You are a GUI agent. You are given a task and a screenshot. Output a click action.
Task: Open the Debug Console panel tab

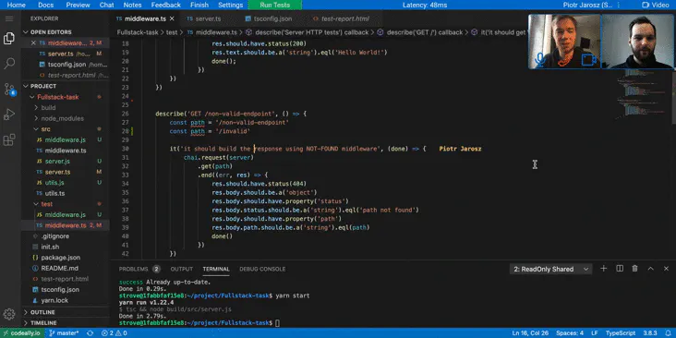(262, 269)
